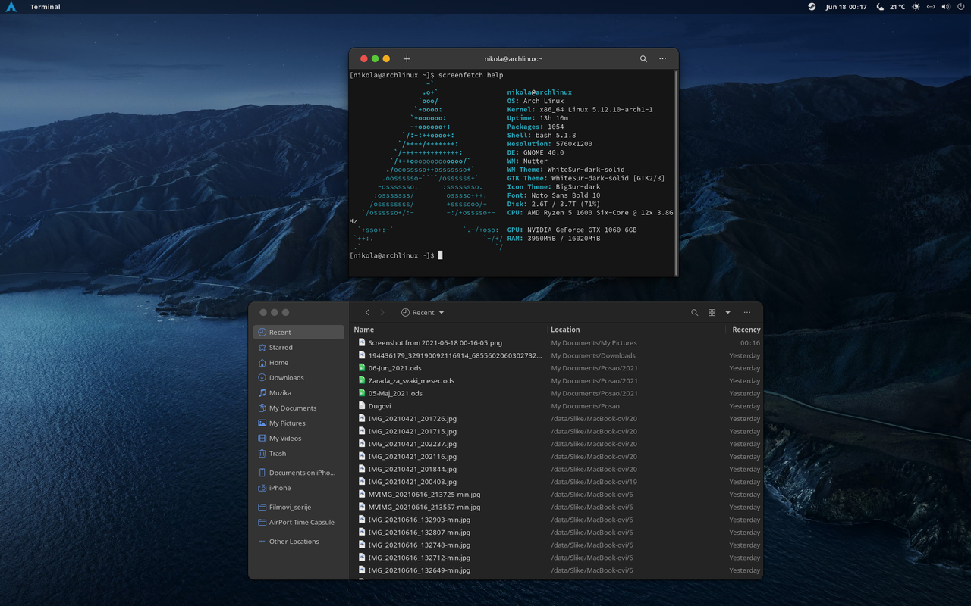The width and height of the screenshot is (971, 606).
Task: Sort files by the Location column header
Action: coord(636,330)
